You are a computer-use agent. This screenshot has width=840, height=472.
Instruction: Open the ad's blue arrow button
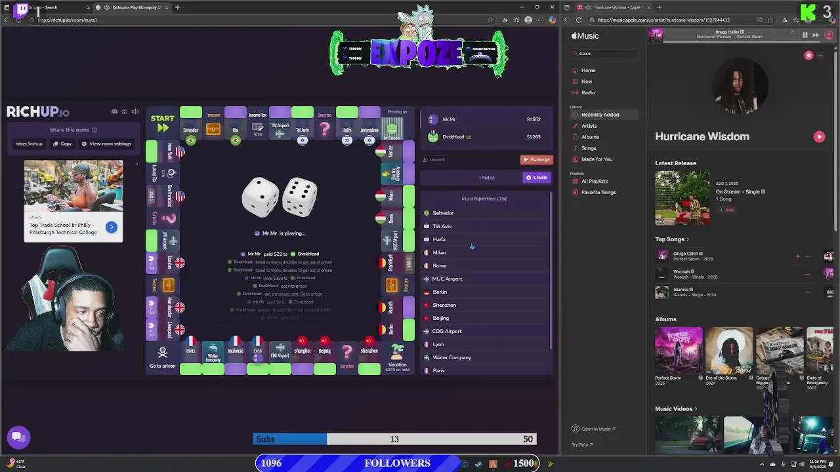pos(112,227)
